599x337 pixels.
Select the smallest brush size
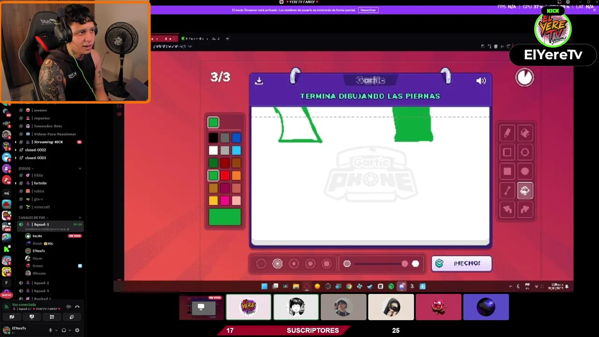point(261,264)
